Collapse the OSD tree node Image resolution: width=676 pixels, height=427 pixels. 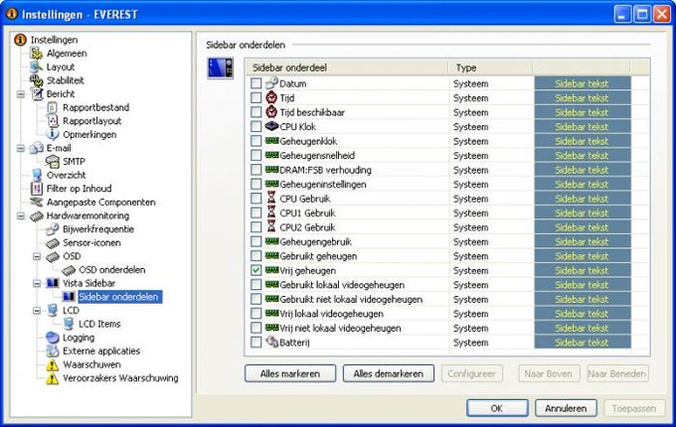pos(37,256)
